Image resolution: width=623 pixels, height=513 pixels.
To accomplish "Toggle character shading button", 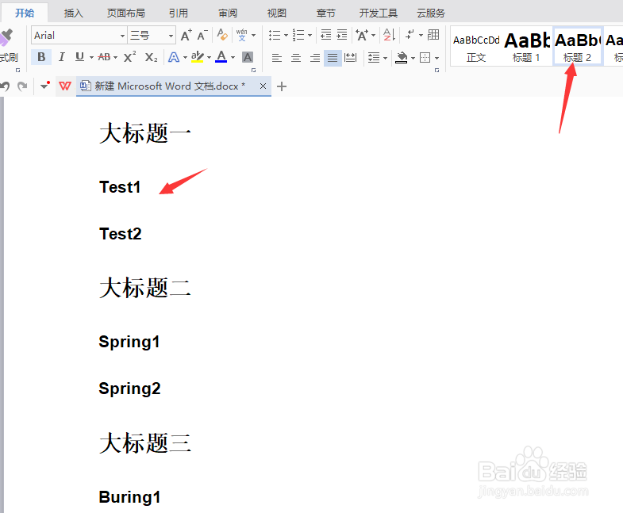I will click(248, 57).
